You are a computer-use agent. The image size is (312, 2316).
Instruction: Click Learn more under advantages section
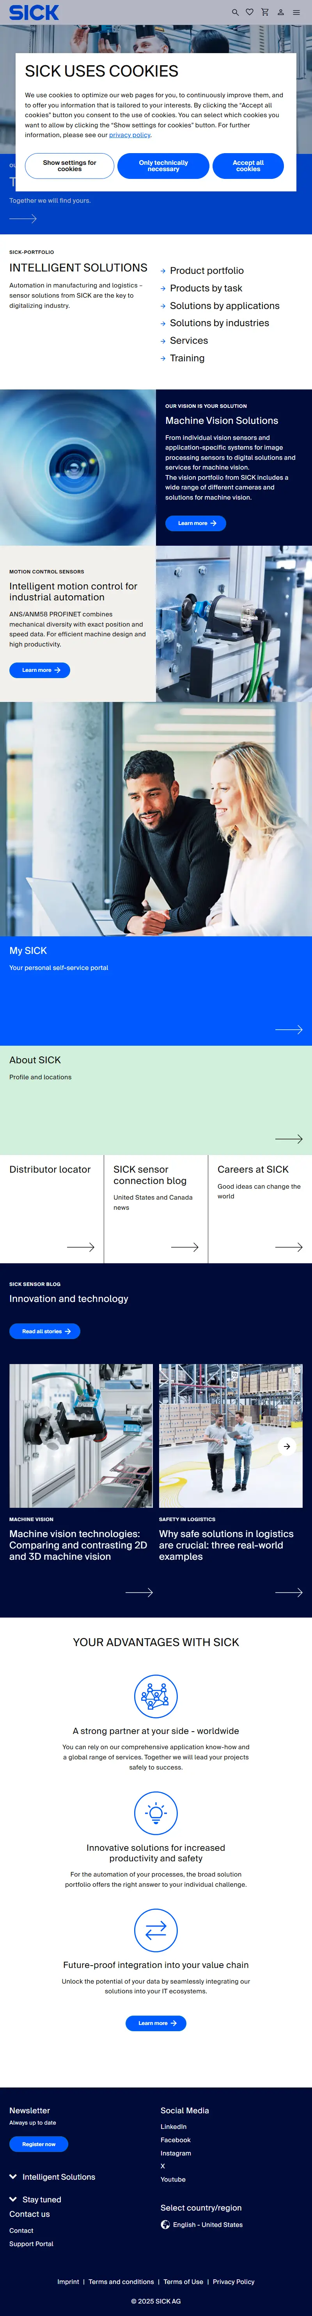pos(156,2023)
